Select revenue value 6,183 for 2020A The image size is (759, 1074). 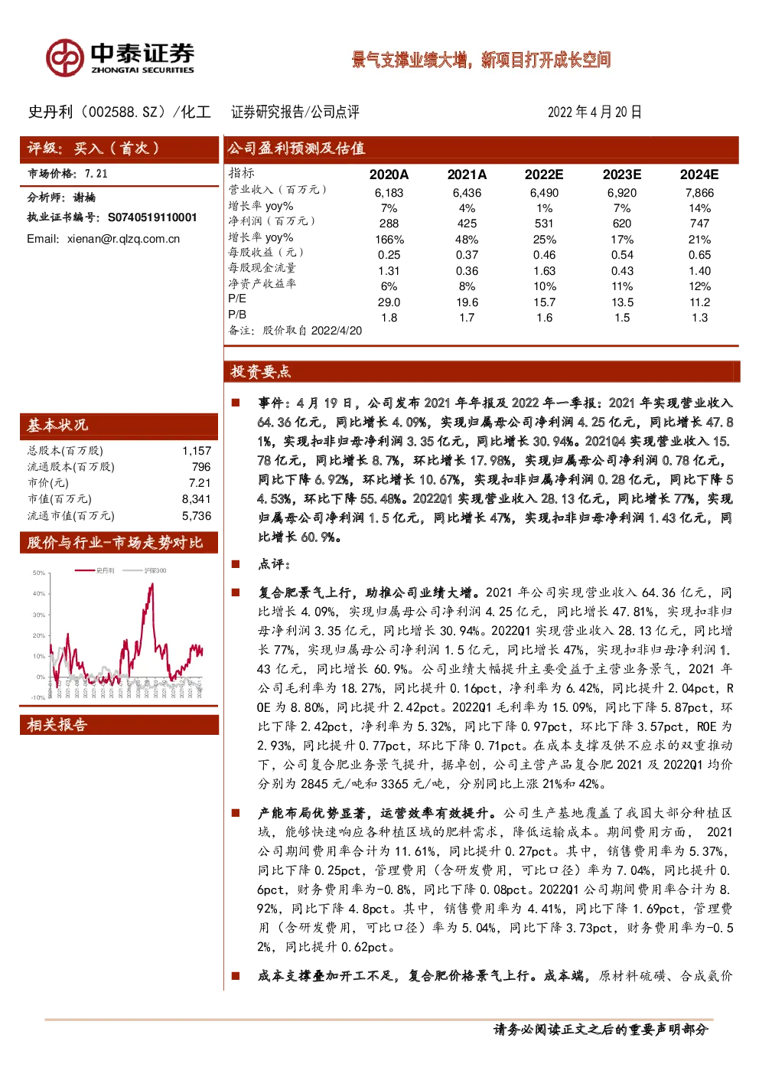[389, 193]
